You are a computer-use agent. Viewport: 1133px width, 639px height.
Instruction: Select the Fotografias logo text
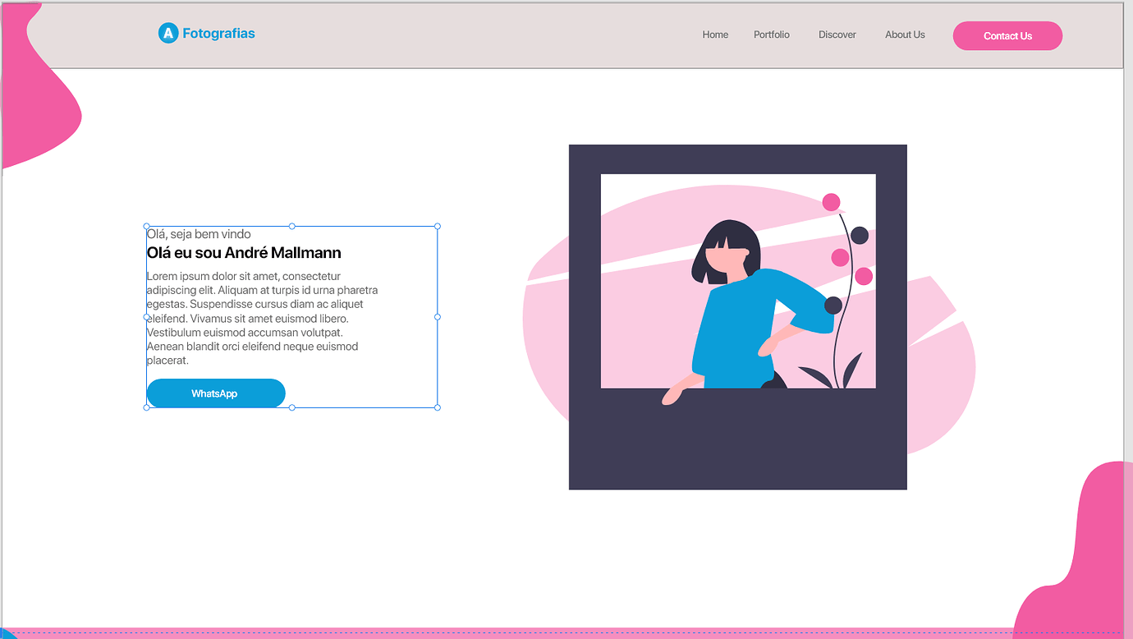(218, 34)
